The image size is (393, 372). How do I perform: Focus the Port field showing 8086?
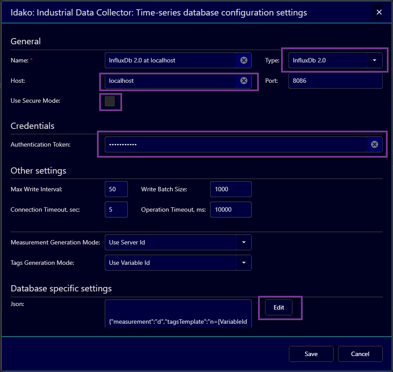(x=335, y=81)
